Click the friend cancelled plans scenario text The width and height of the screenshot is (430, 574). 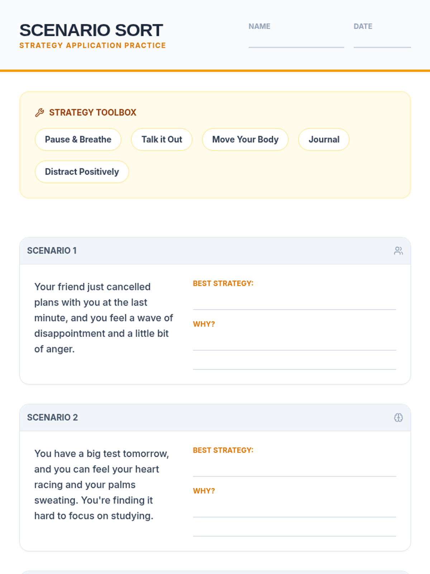(x=104, y=318)
